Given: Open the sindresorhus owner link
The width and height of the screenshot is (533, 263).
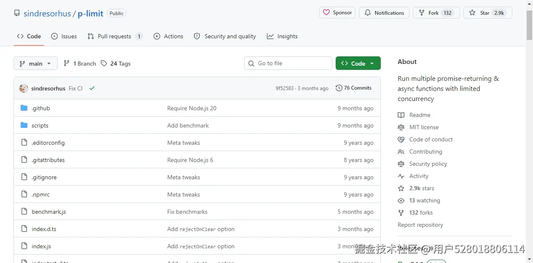Looking at the screenshot, I should (x=47, y=13).
